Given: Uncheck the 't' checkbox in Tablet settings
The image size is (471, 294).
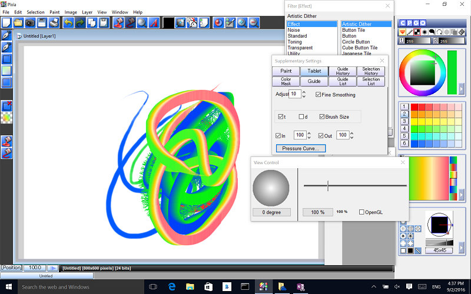Looking at the screenshot, I should coord(281,116).
